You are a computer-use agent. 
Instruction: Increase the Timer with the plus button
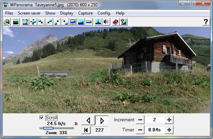click(x=169, y=130)
